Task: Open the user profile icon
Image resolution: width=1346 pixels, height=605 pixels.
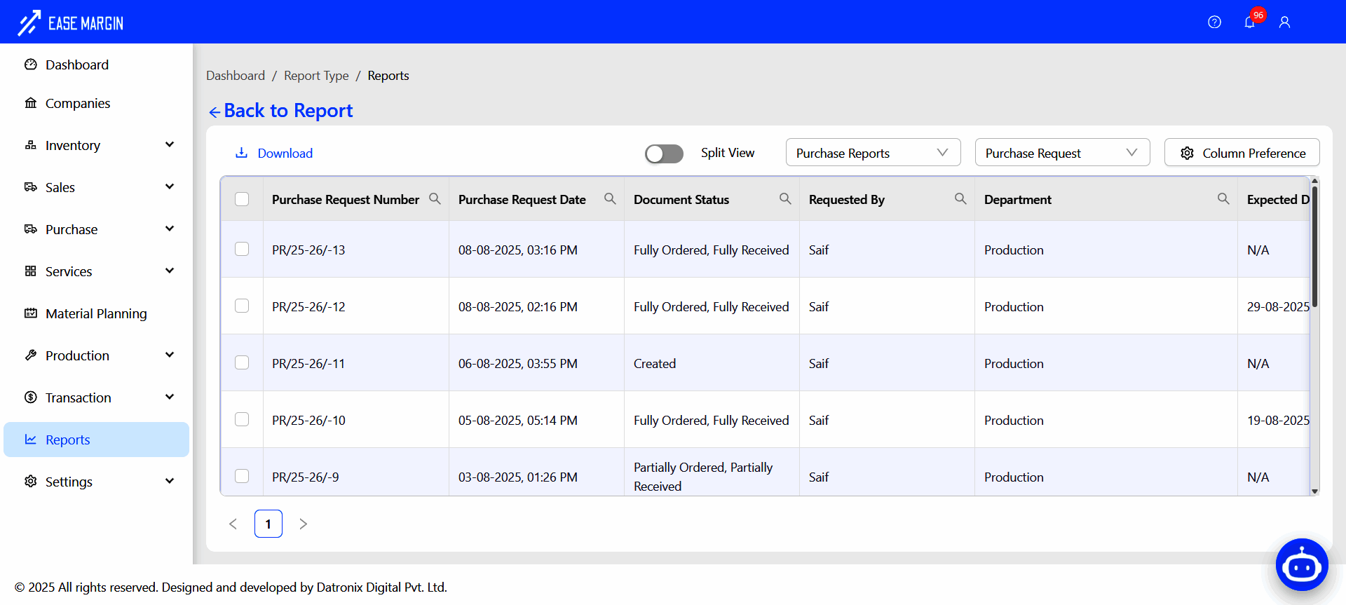Action: [1284, 22]
